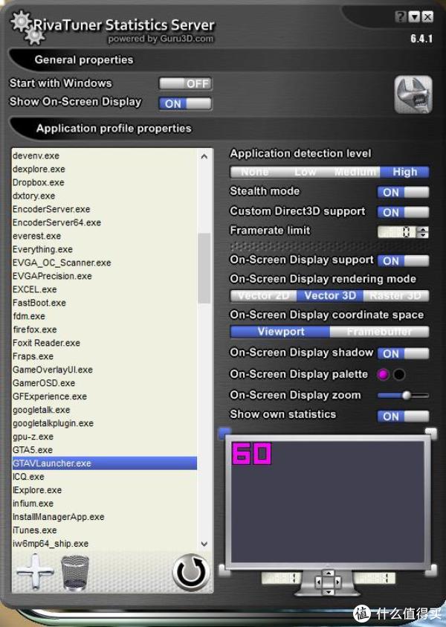
Task: Click the 60 framerate preview text
Action: (x=252, y=454)
